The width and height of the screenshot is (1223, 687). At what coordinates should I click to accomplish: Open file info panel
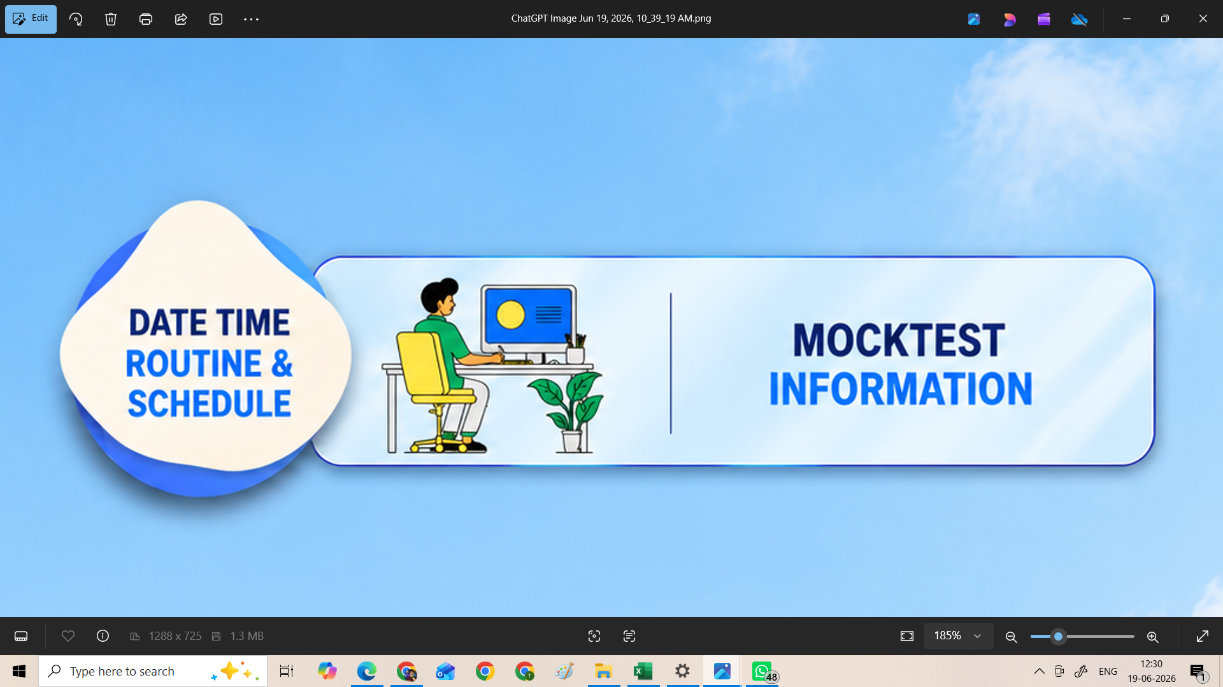pos(103,636)
